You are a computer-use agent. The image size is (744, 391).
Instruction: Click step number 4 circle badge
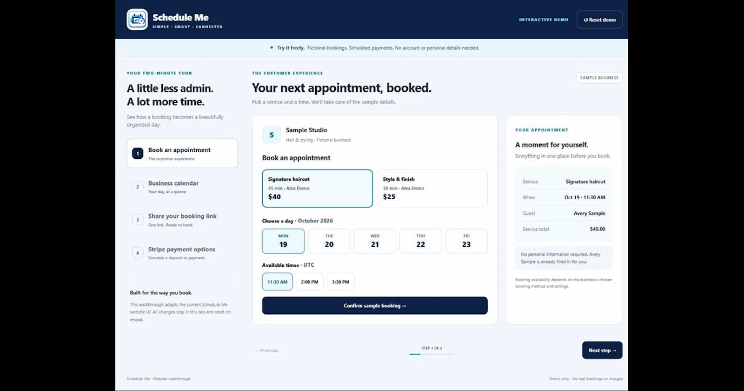click(138, 253)
